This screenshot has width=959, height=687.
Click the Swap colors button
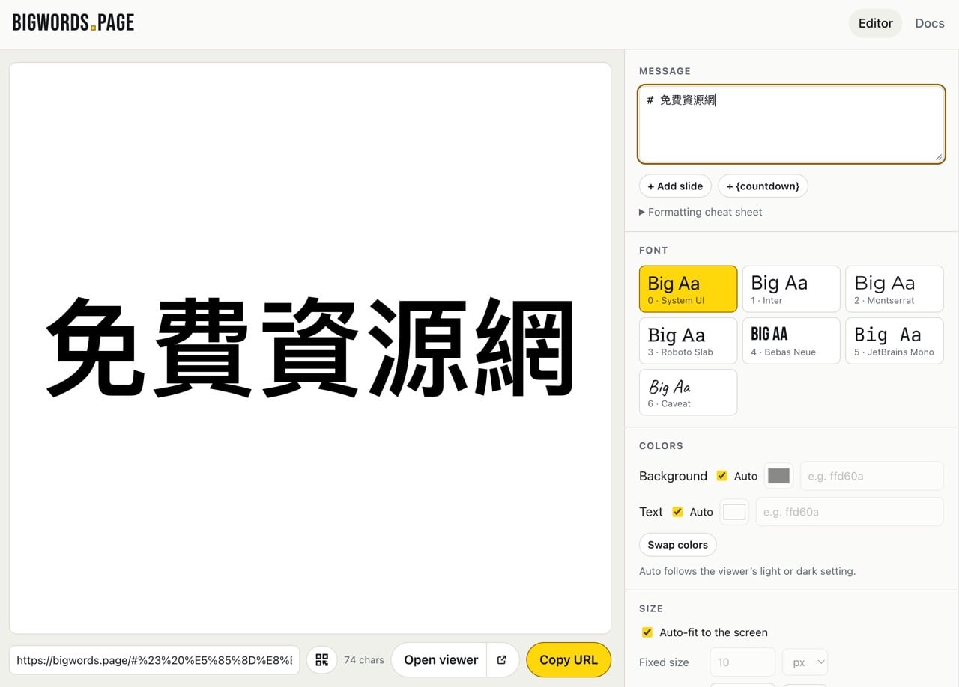[677, 545]
